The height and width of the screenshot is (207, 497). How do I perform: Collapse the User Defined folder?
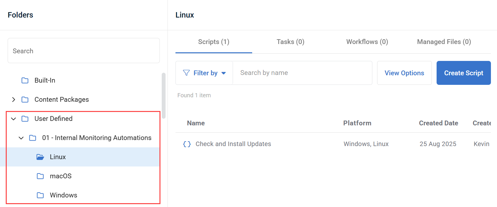point(13,119)
